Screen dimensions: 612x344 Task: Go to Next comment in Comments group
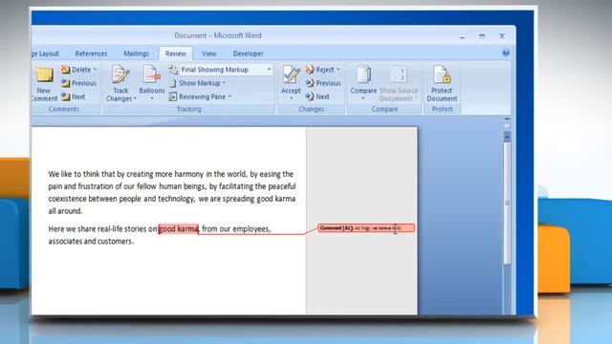click(74, 97)
